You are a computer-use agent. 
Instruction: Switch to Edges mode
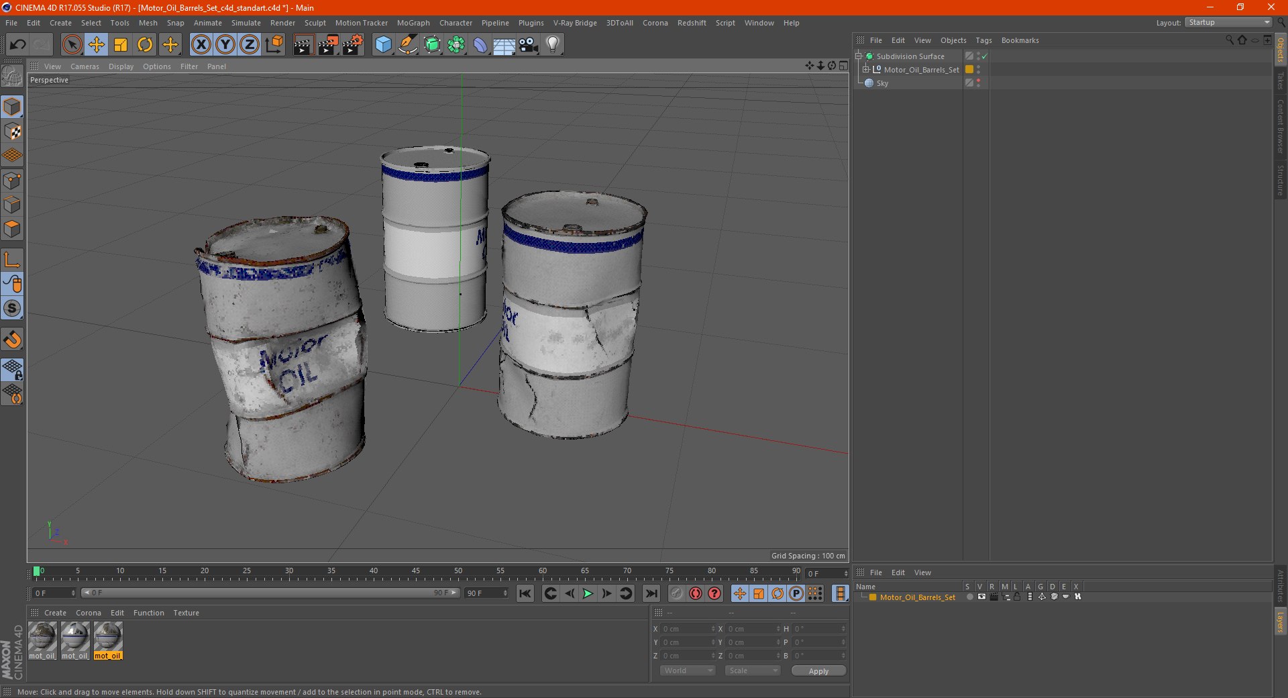click(12, 205)
